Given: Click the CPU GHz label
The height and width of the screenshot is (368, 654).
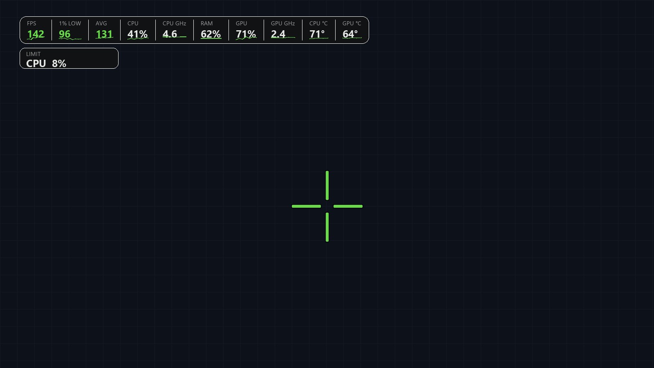Looking at the screenshot, I should click(x=174, y=23).
